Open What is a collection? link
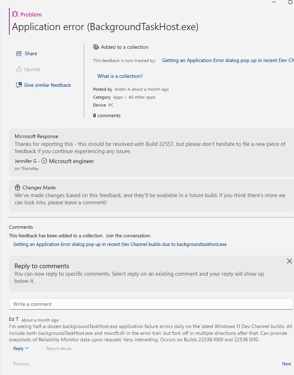Image resolution: width=294 pixels, height=375 pixels. coord(120,76)
